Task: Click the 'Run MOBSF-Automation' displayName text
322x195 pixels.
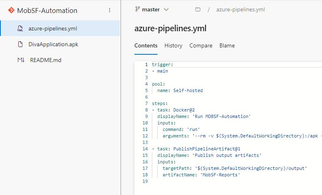Action: point(221,116)
